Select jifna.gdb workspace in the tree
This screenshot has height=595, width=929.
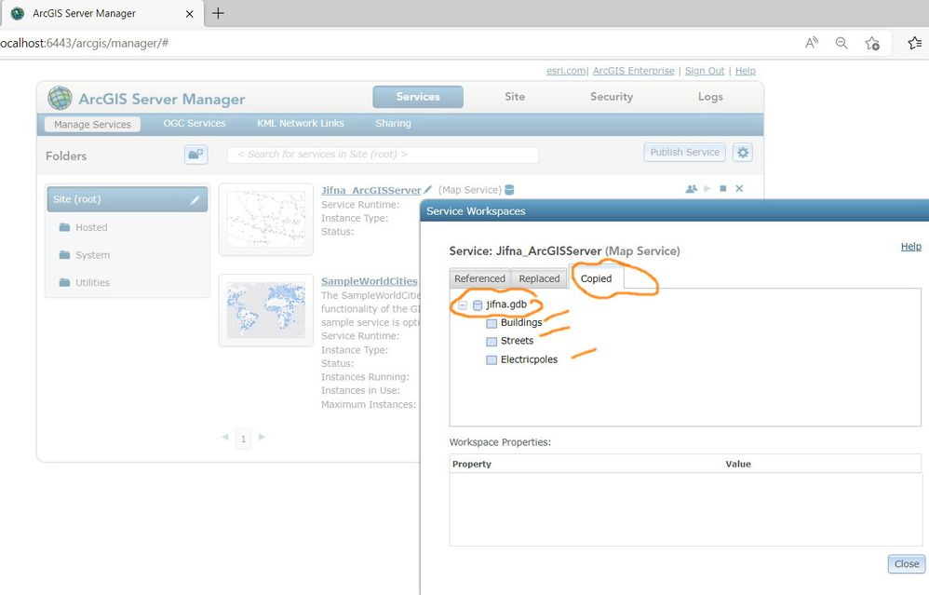click(506, 304)
